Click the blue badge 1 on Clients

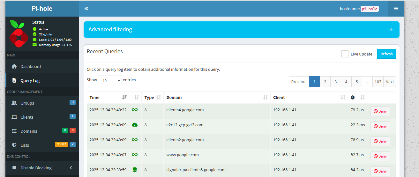pyautogui.click(x=72, y=116)
